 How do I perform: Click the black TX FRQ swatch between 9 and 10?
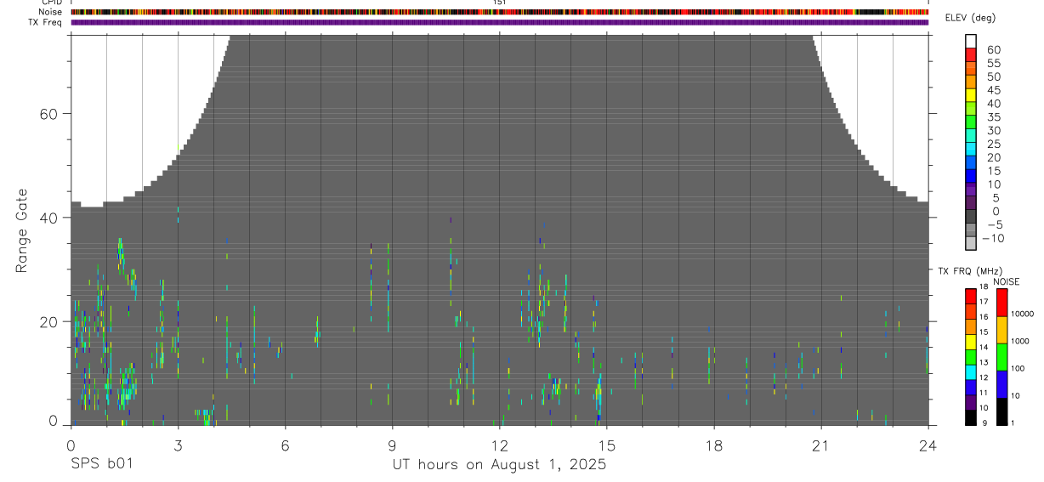coord(971,417)
